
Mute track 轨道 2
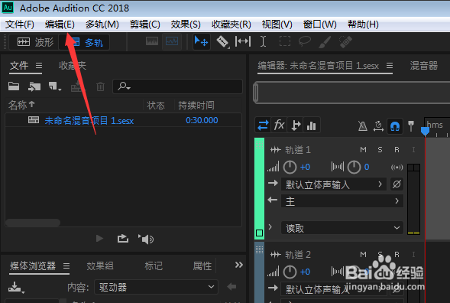[x=363, y=255]
